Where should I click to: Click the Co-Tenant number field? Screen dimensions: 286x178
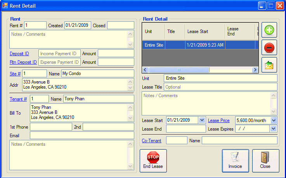(x=177, y=141)
